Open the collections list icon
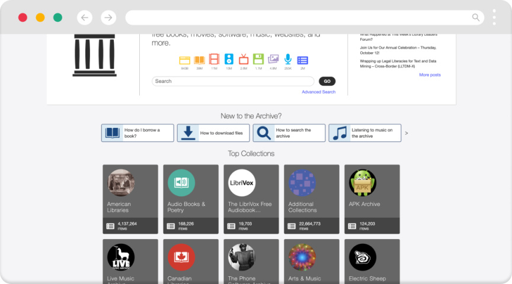 click(303, 60)
